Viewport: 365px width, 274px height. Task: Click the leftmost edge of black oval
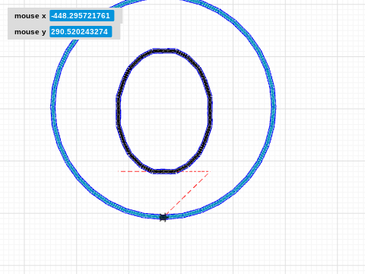click(119, 110)
